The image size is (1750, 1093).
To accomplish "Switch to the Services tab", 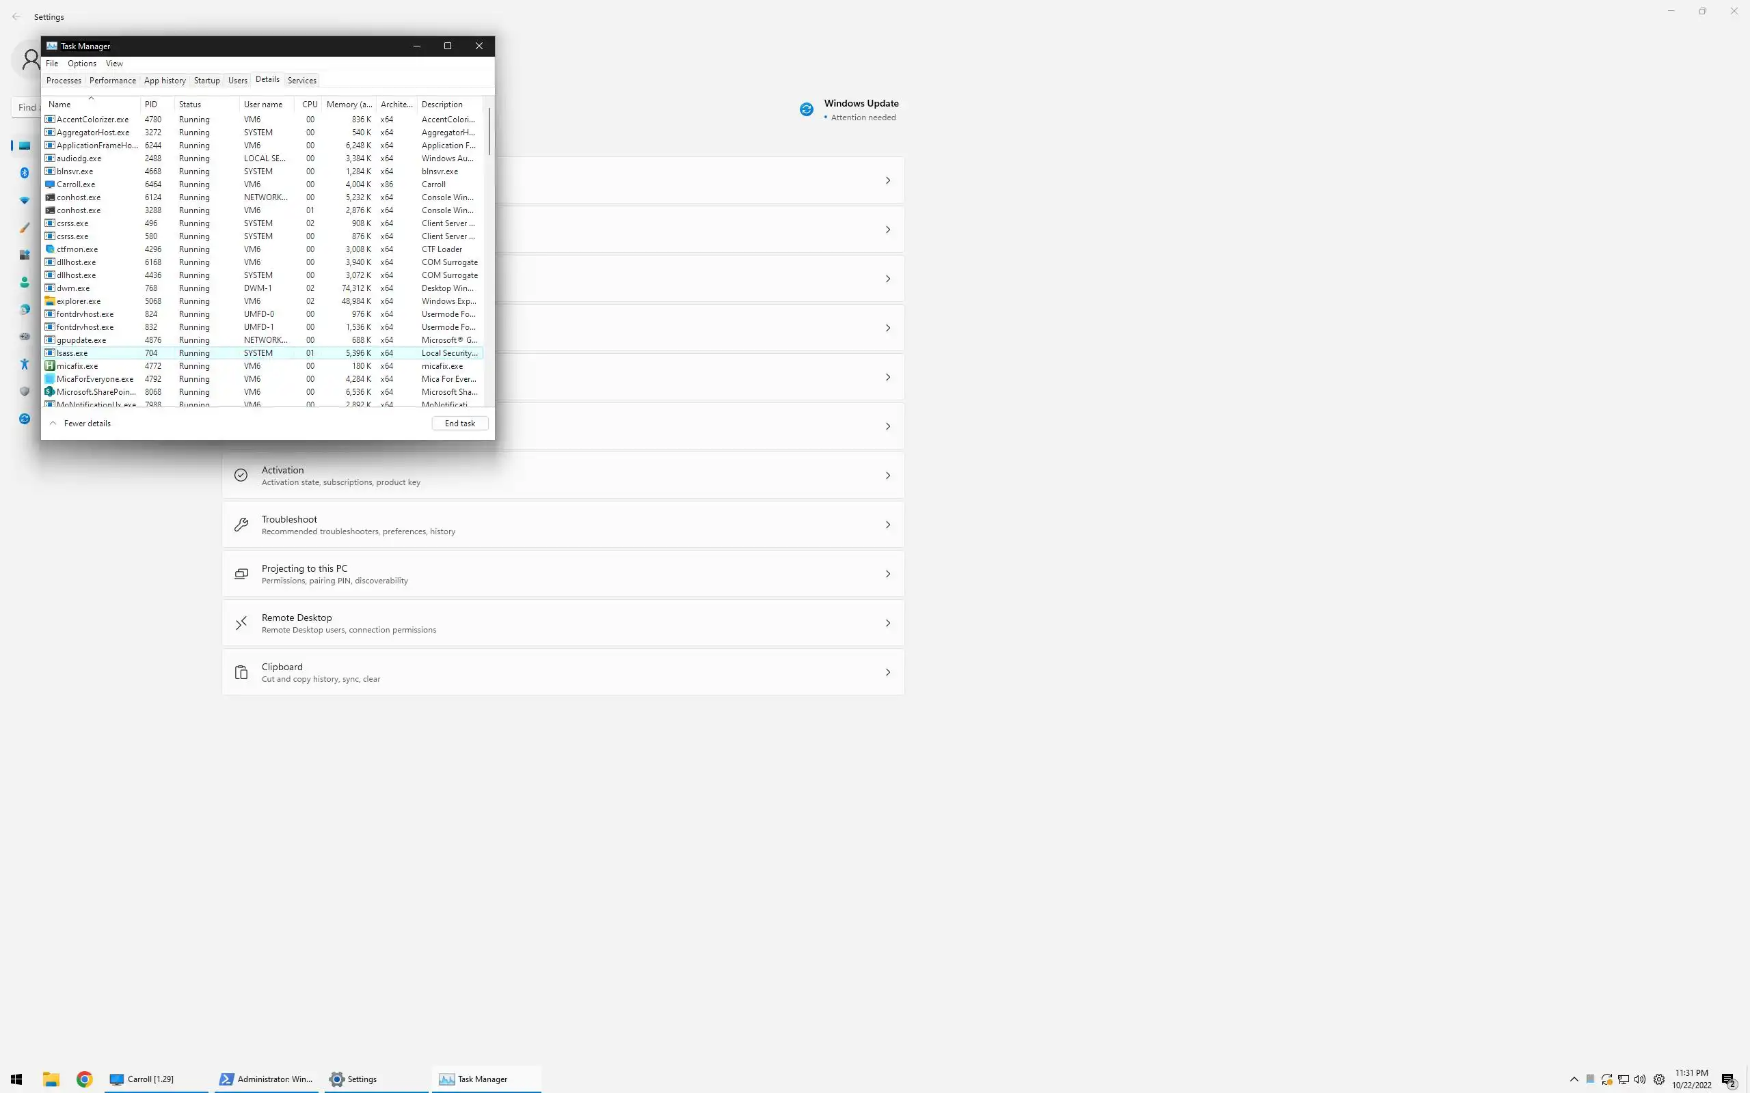I will click(301, 80).
